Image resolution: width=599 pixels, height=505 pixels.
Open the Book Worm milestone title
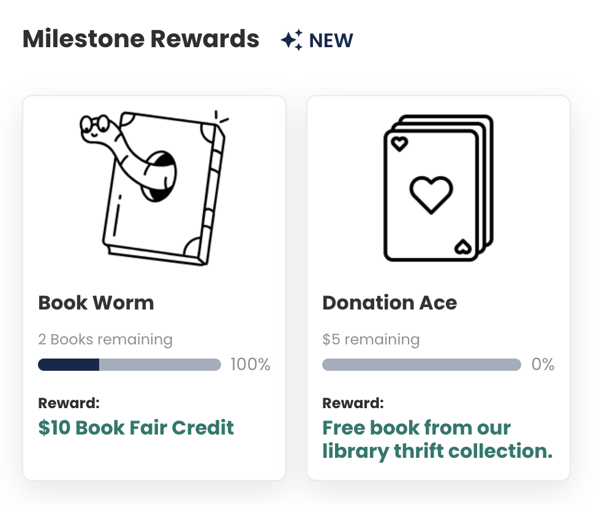pyautogui.click(x=96, y=303)
